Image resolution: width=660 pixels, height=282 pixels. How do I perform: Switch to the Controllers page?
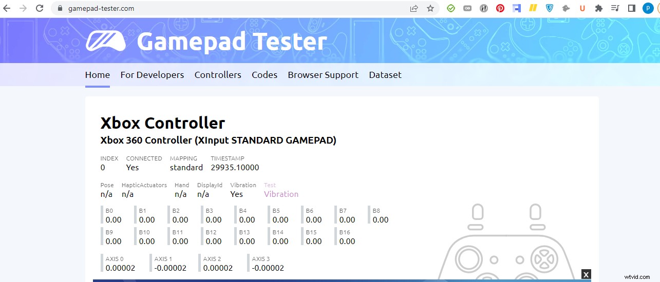tap(218, 75)
